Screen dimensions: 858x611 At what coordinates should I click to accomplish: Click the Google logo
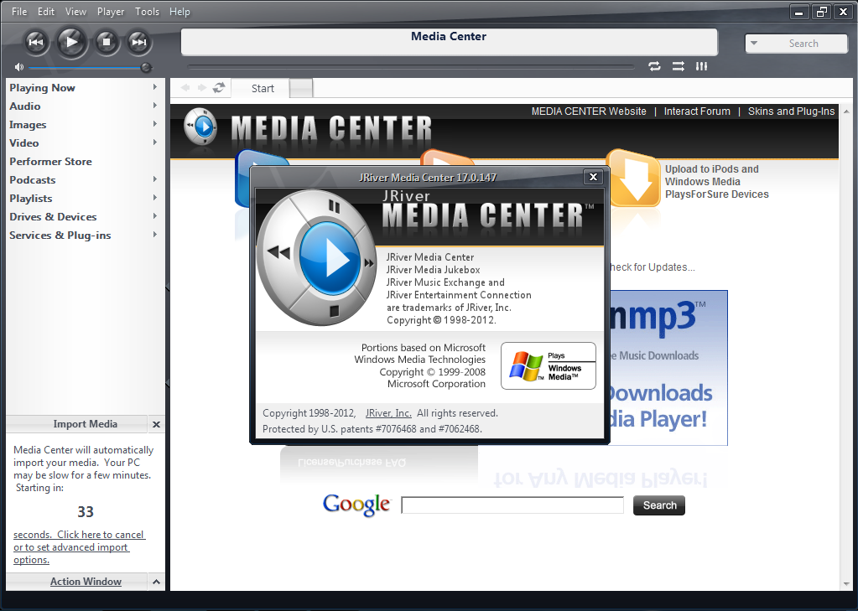(356, 505)
